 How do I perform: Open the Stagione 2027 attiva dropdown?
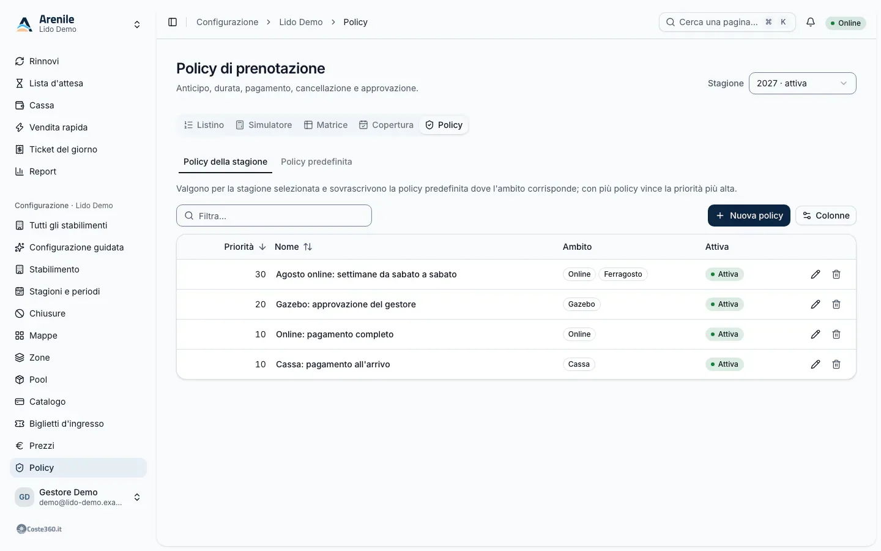tap(802, 83)
